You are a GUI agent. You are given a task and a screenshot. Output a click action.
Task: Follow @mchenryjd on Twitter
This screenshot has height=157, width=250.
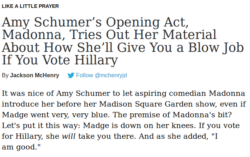tap(102, 75)
